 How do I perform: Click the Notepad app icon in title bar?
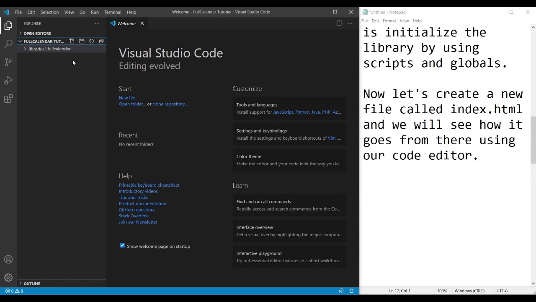coord(365,12)
